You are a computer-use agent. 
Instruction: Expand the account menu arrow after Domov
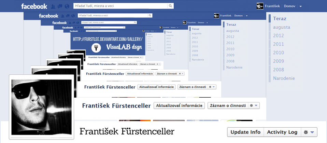coord(300,6)
